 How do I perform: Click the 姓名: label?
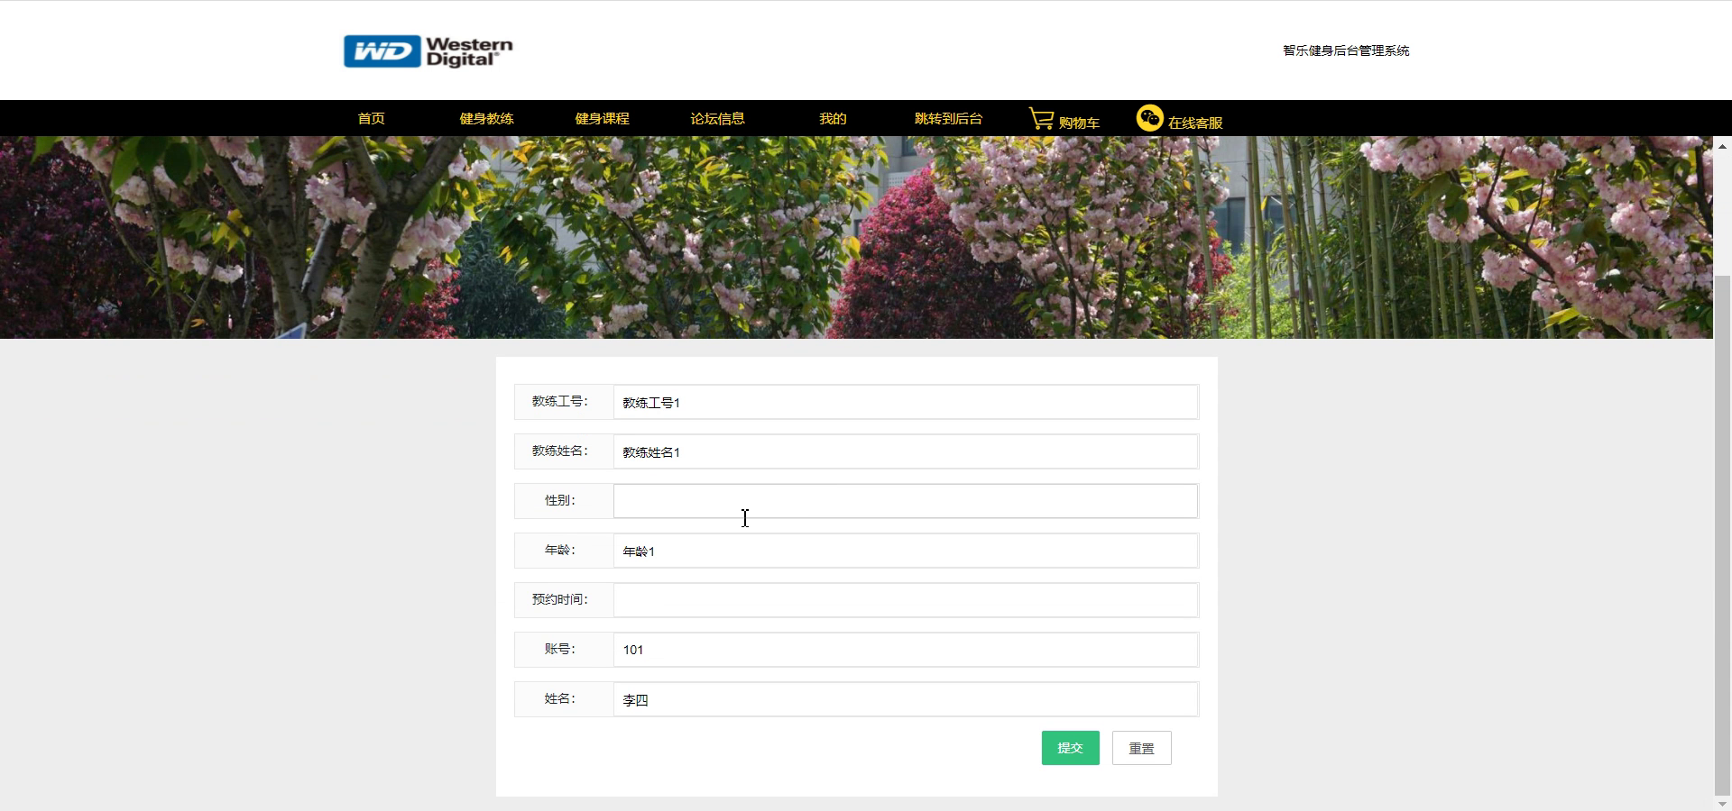559,699
